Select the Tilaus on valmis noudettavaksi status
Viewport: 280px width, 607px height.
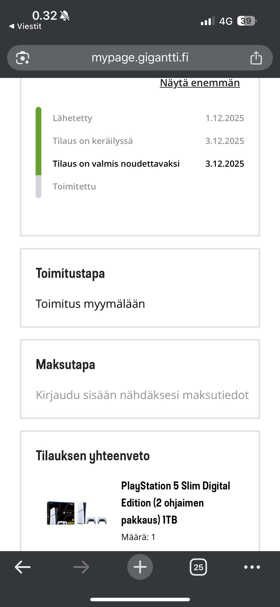tap(116, 164)
